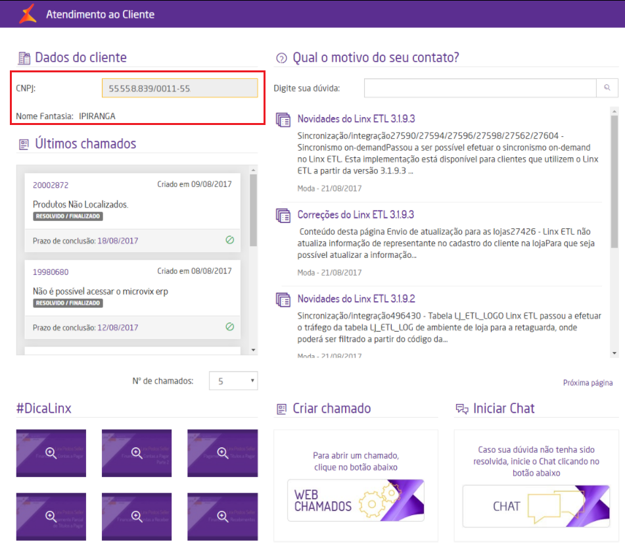Click the WEB CHAMADOS button
This screenshot has height=548, width=625.
click(x=356, y=500)
